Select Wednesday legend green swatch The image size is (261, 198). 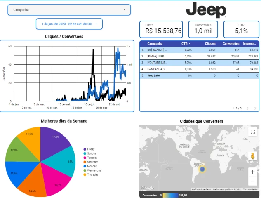(85, 170)
